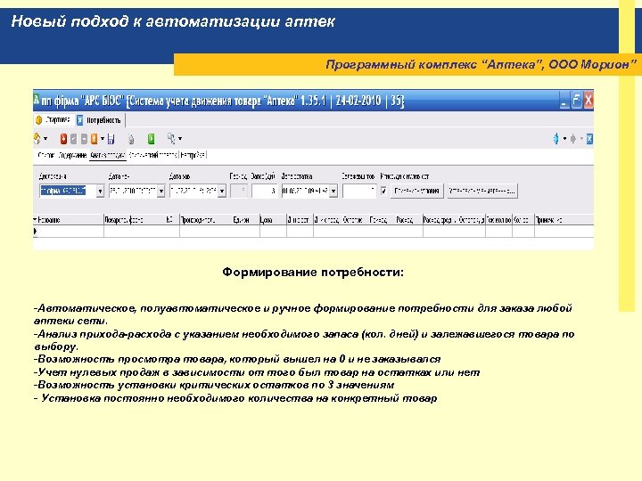
Task: Switch to the Потребность tab
Action: 100,120
